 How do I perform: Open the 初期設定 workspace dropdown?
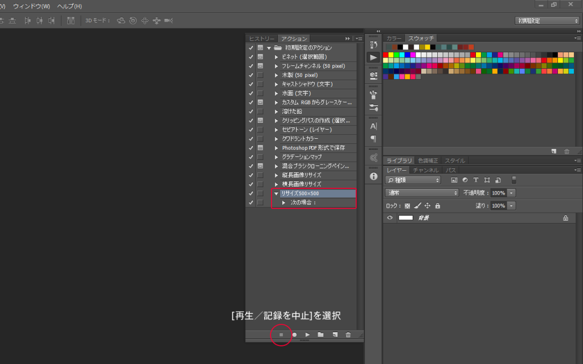pos(547,21)
